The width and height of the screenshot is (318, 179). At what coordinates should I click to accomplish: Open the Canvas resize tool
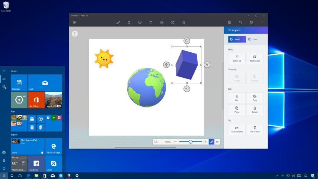[x=173, y=22]
